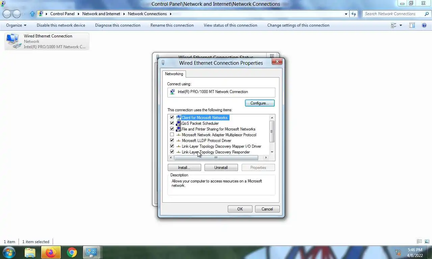This screenshot has height=259, width=432.
Task: Expand the breadcrumb arrow after Network Connections
Action: 170,14
